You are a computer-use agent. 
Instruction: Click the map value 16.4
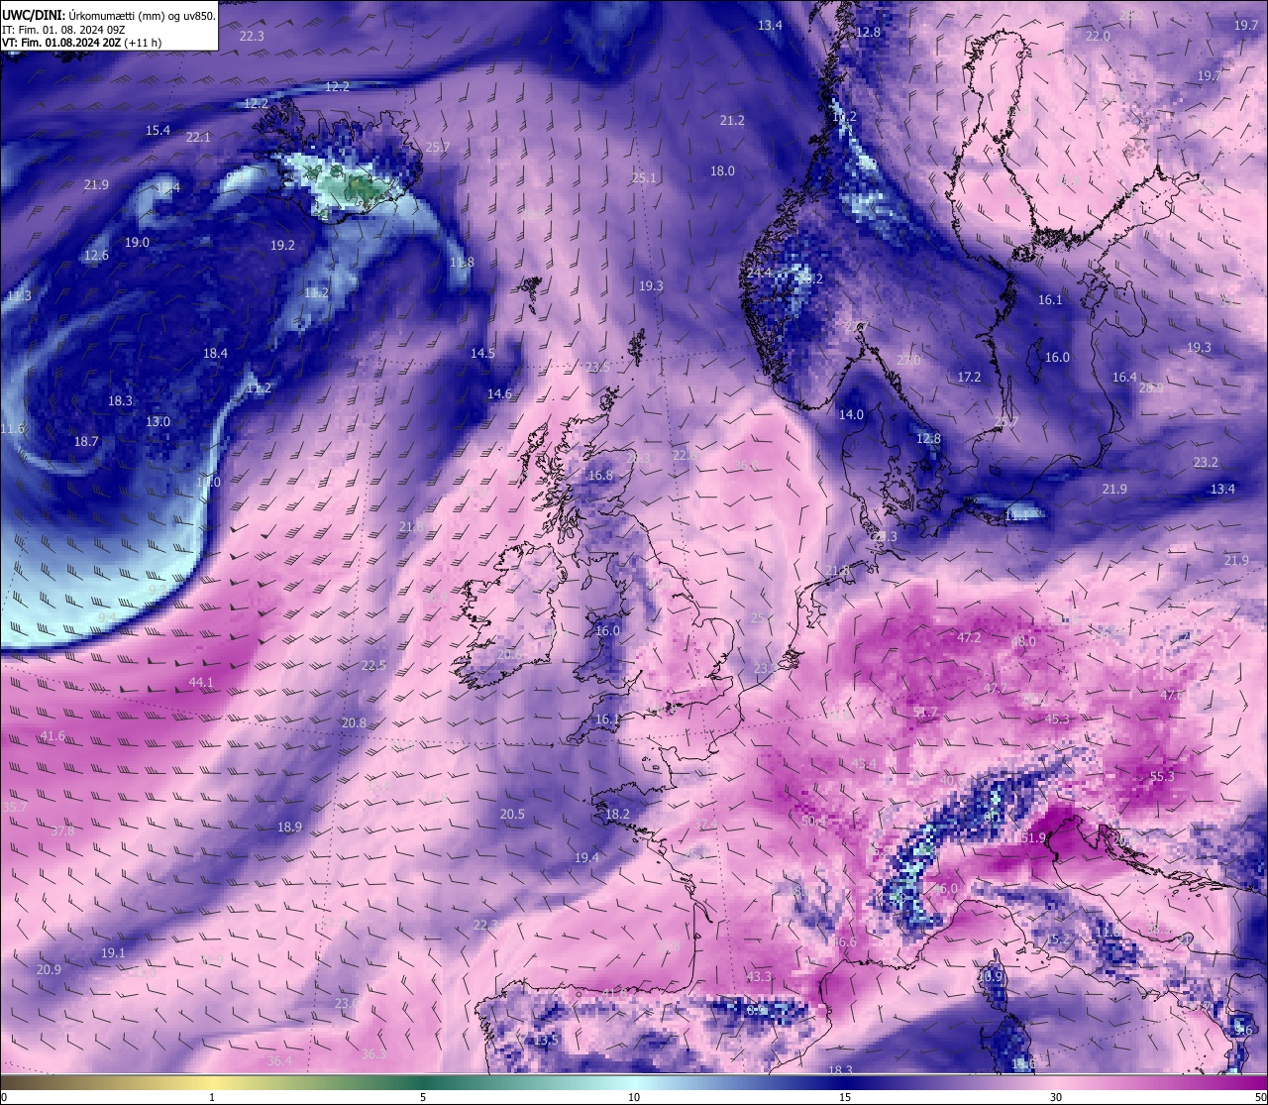point(1124,378)
